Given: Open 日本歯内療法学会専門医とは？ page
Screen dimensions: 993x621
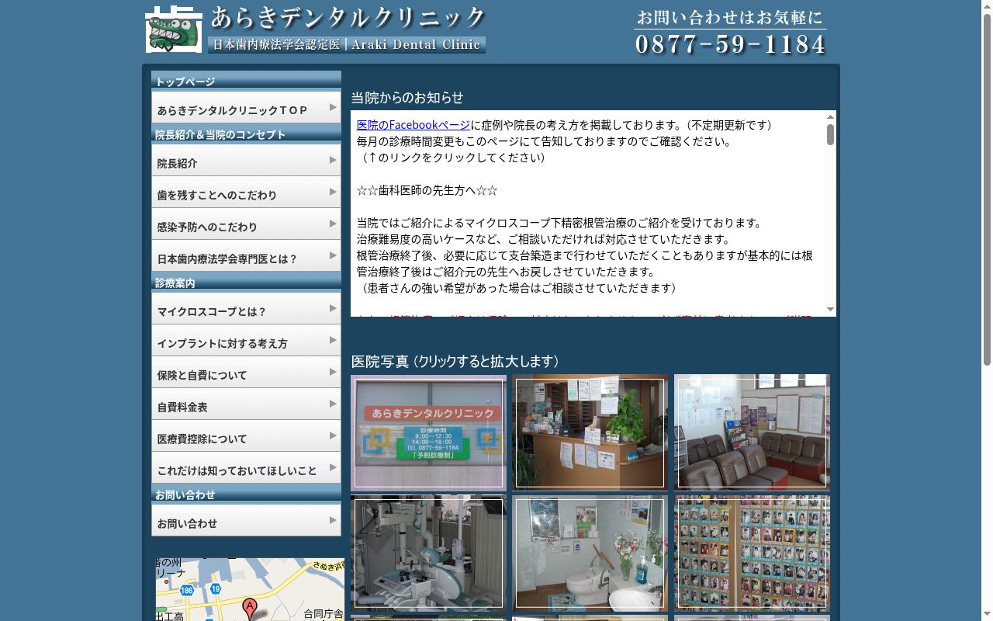Looking at the screenshot, I should pyautogui.click(x=246, y=255).
